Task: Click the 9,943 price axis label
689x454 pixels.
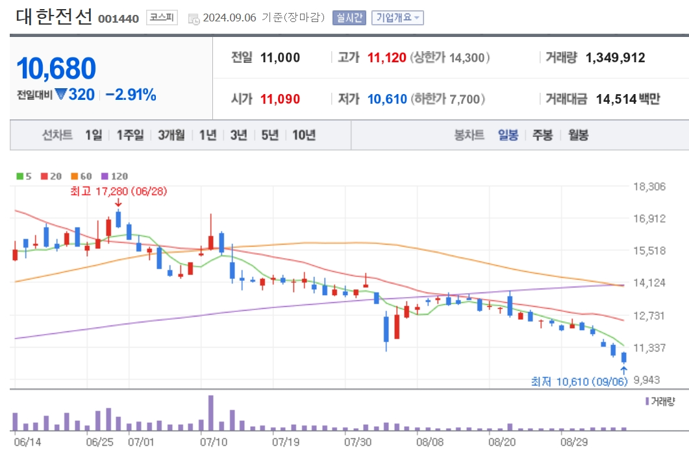Action: pos(646,380)
